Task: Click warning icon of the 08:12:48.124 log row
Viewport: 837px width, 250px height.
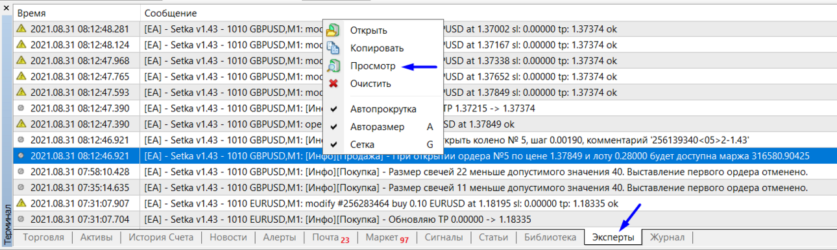Action: click(21, 45)
